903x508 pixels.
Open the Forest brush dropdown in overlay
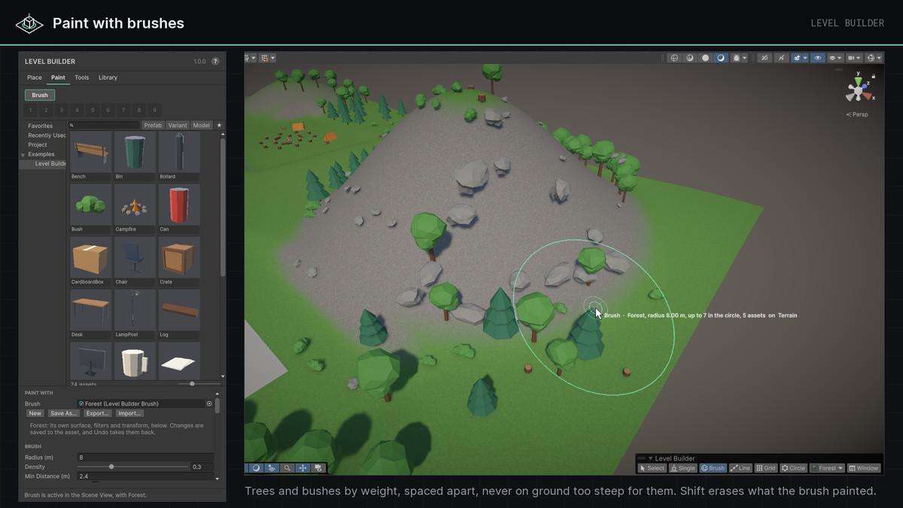click(827, 468)
